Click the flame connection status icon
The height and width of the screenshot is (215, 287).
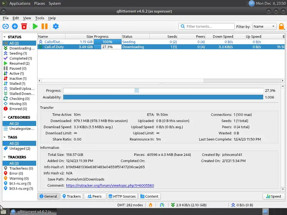[151, 205]
